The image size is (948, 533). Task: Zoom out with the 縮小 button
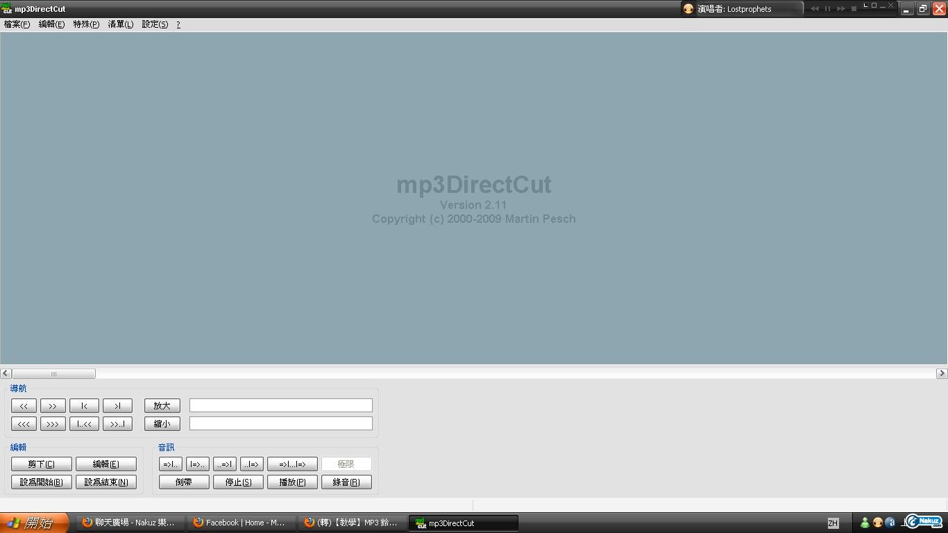point(162,424)
